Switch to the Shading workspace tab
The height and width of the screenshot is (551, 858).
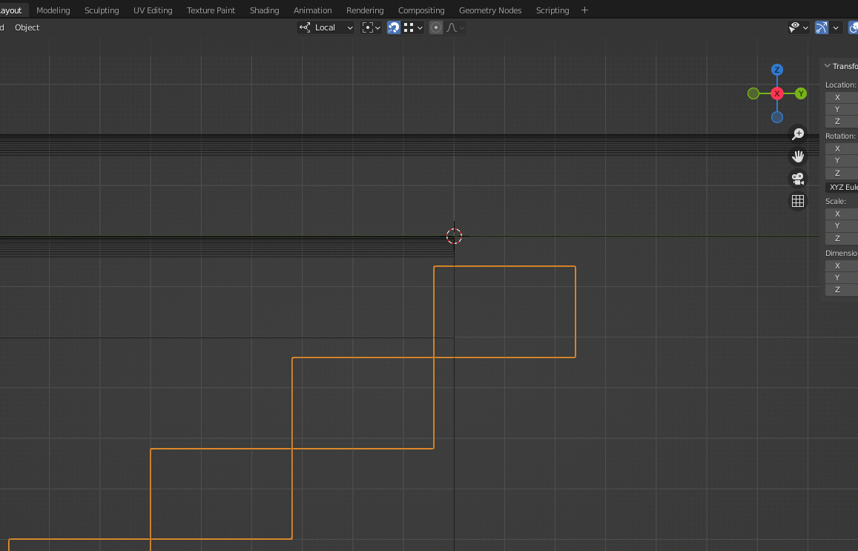[x=264, y=10]
